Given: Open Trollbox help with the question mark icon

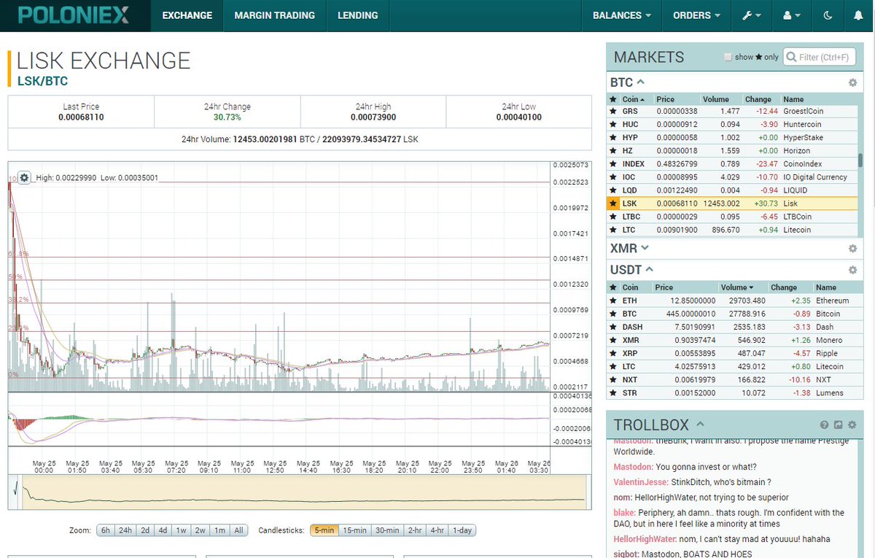Looking at the screenshot, I should point(824,425).
